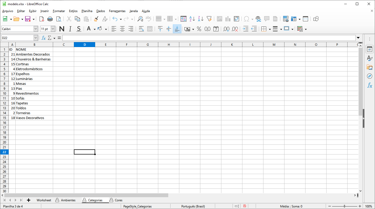Sort ascending A to Z
Image resolution: width=375 pixels, height=209 pixels.
coord(192,19)
